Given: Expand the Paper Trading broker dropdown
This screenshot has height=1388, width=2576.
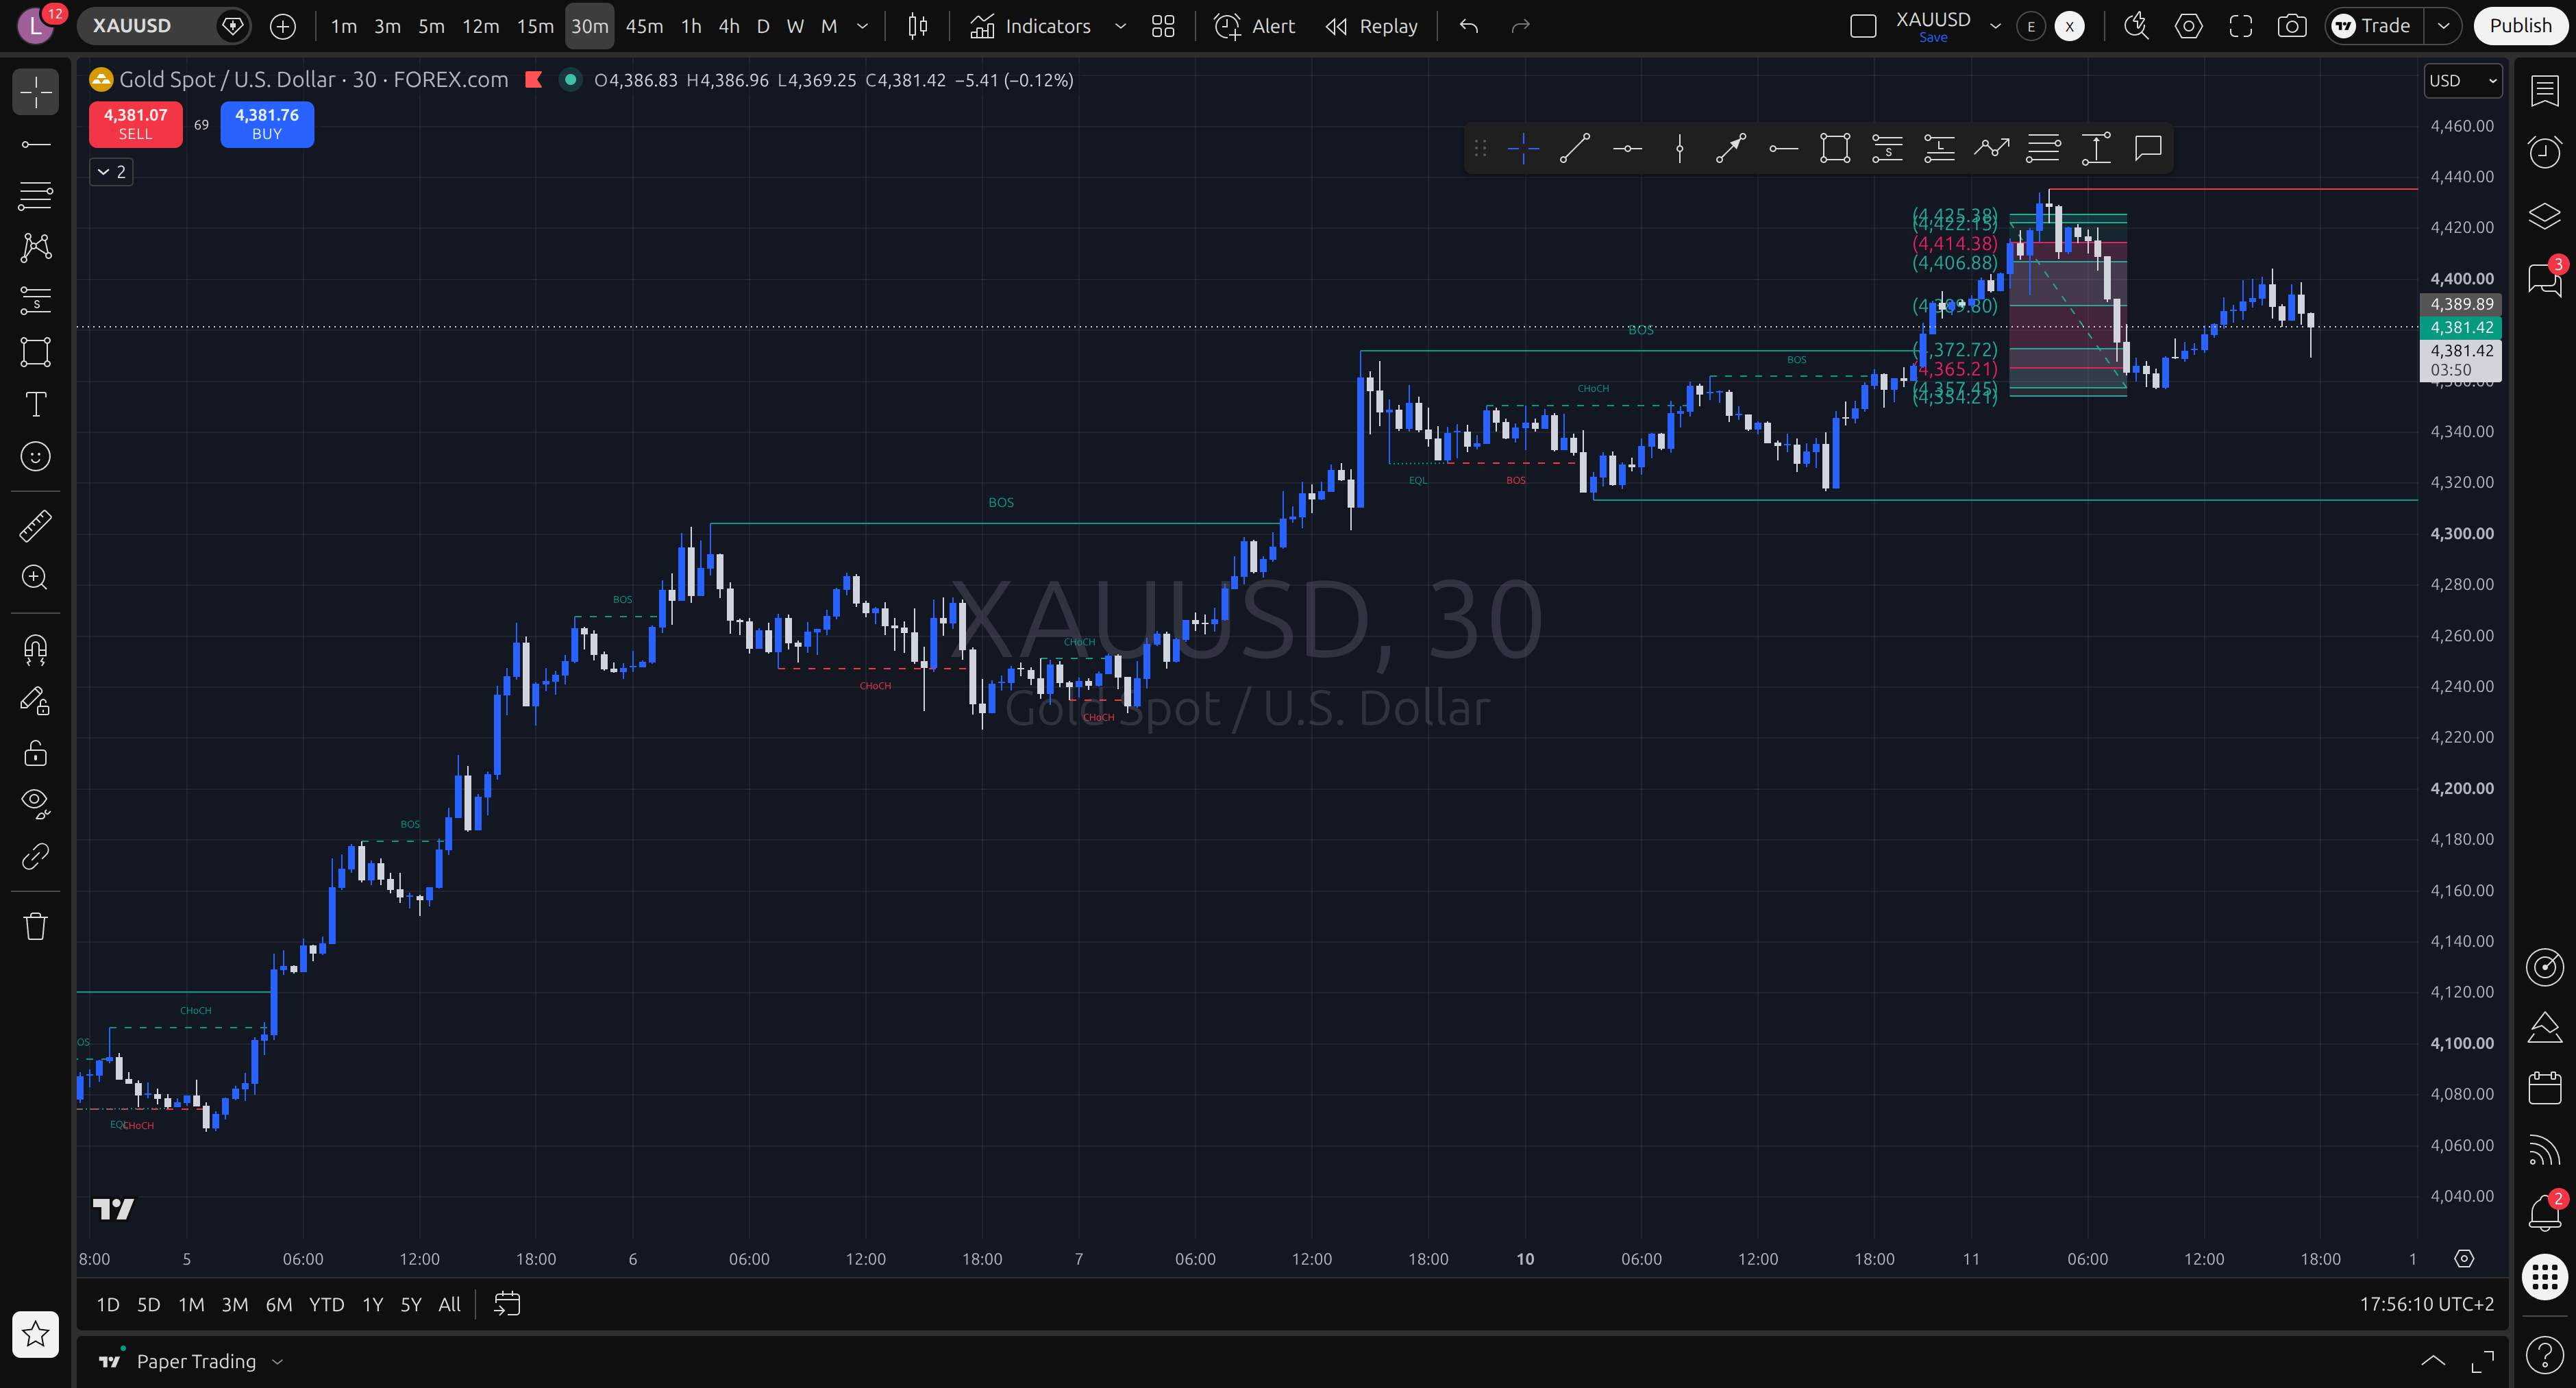Looking at the screenshot, I should point(278,1361).
